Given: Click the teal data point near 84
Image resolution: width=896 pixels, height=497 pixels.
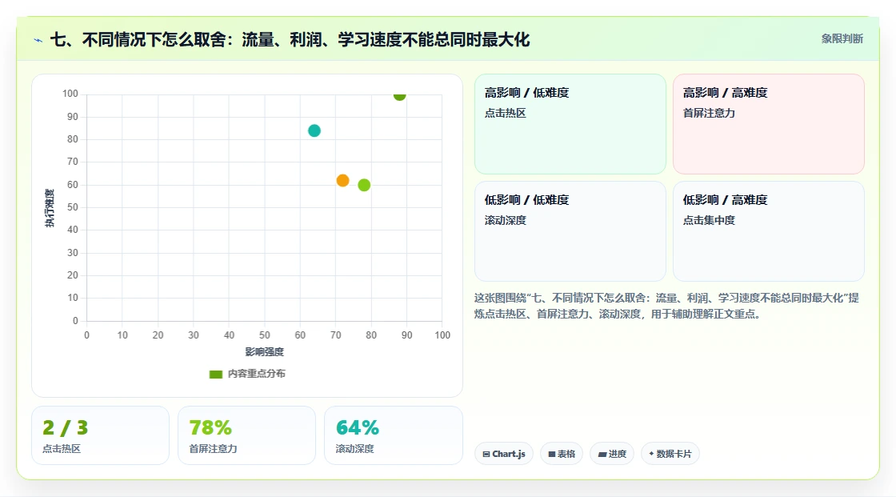Looking at the screenshot, I should [314, 131].
